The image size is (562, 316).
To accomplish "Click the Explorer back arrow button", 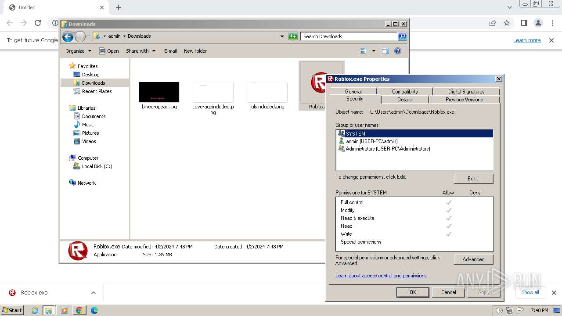I will pyautogui.click(x=68, y=36).
